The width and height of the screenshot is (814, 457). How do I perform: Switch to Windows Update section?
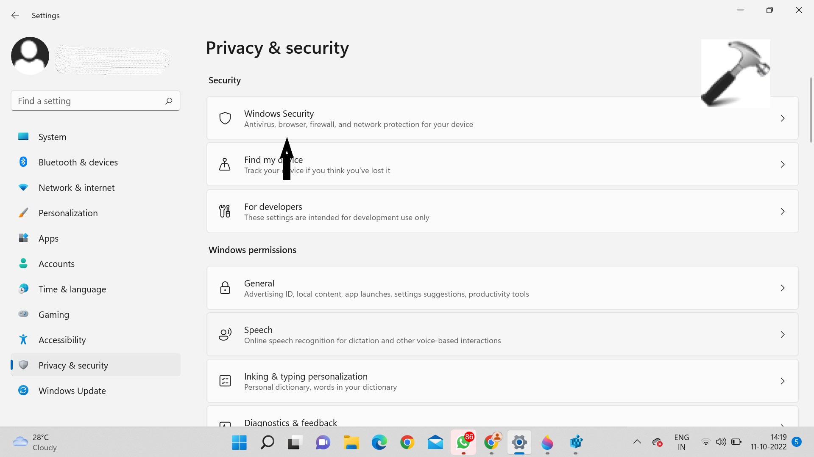[x=72, y=391]
